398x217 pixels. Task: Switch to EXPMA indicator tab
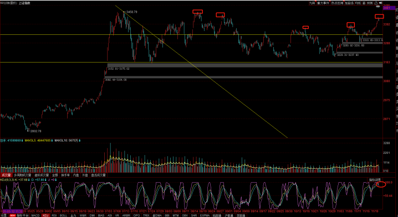point(205,215)
